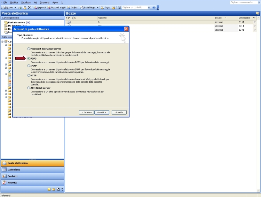Viewport: 261px width, 197px height.
Task: Collapse the root Cartelle personali tree node
Action: click(x=2, y=41)
